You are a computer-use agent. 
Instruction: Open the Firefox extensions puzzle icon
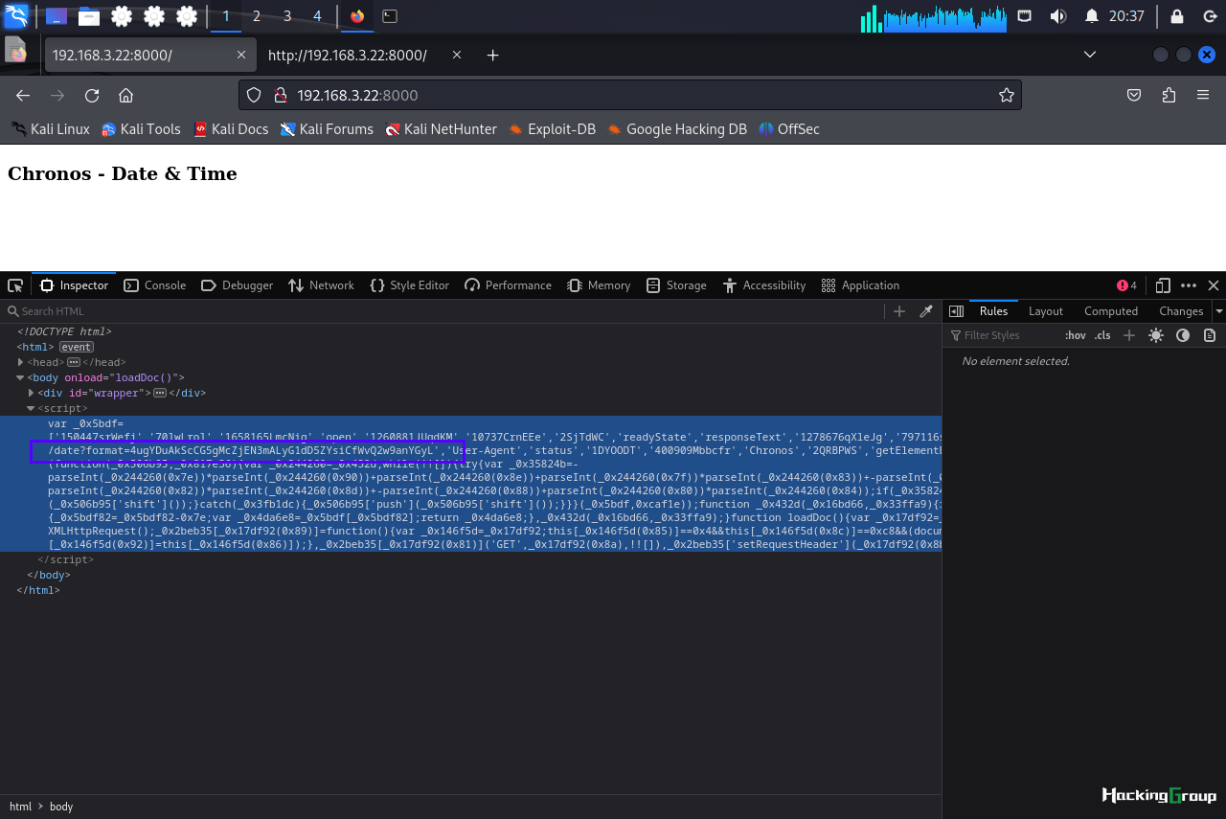tap(1169, 95)
